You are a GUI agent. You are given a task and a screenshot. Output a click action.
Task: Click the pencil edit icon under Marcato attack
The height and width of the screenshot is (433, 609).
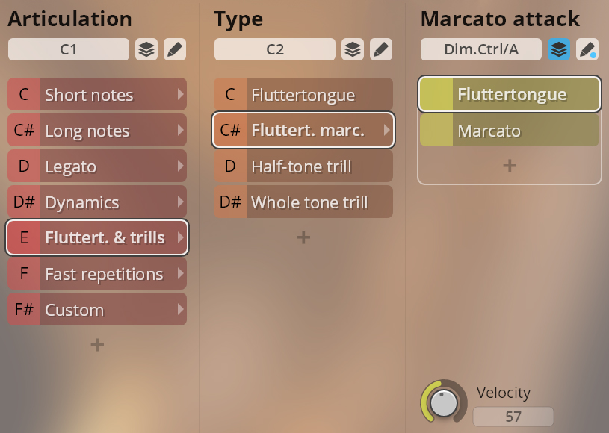click(587, 49)
